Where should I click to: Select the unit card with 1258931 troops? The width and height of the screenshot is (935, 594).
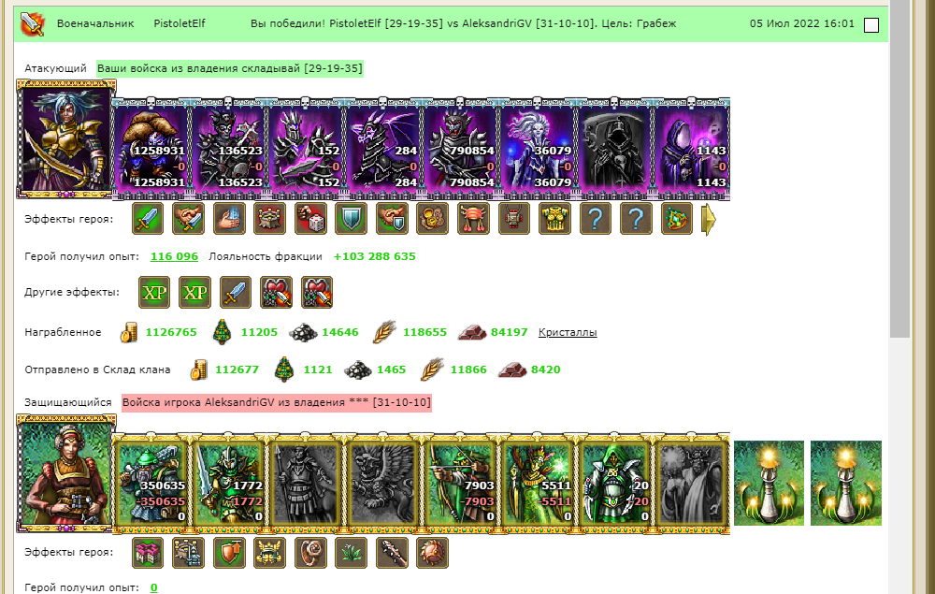point(151,149)
